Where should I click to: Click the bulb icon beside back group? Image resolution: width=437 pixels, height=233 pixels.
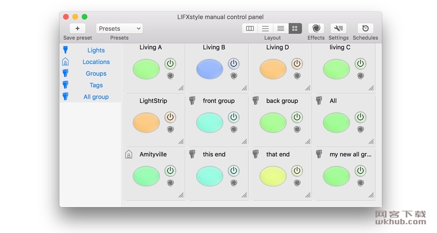click(256, 100)
